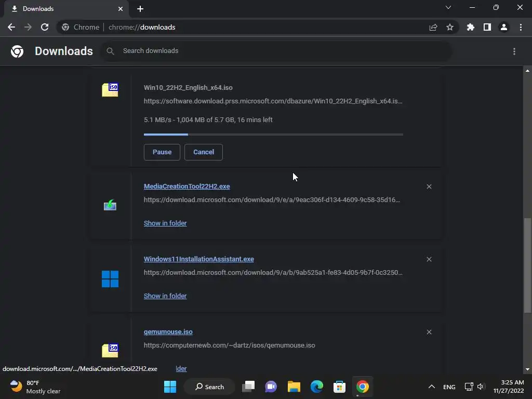Open the volume speaker tray icon
532x399 pixels.
[x=481, y=387]
